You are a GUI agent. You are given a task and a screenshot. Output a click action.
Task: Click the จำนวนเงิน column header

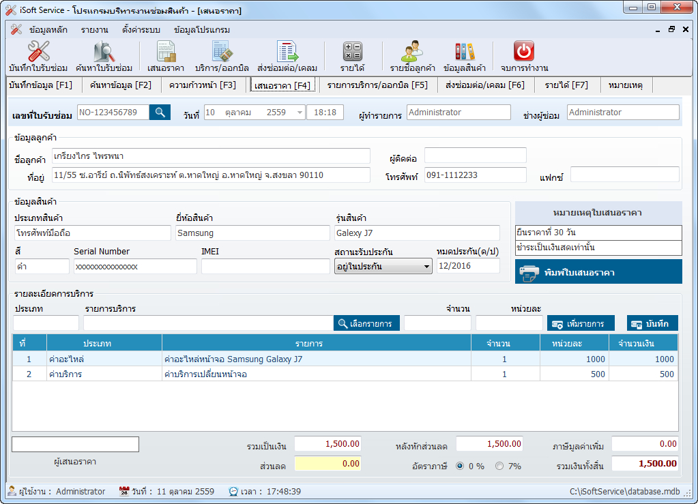(x=643, y=344)
